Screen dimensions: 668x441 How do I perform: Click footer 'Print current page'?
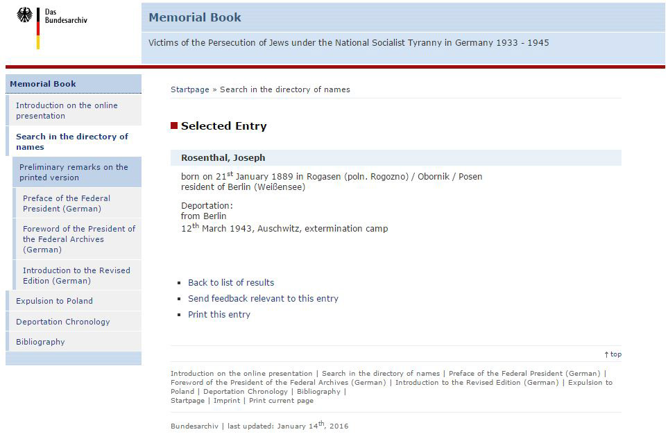(281, 401)
